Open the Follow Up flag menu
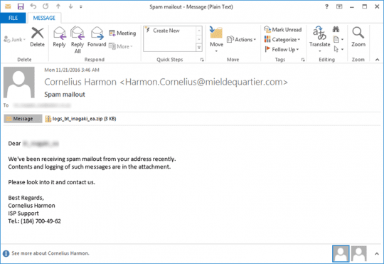The height and width of the screenshot is (264, 384). point(282,49)
